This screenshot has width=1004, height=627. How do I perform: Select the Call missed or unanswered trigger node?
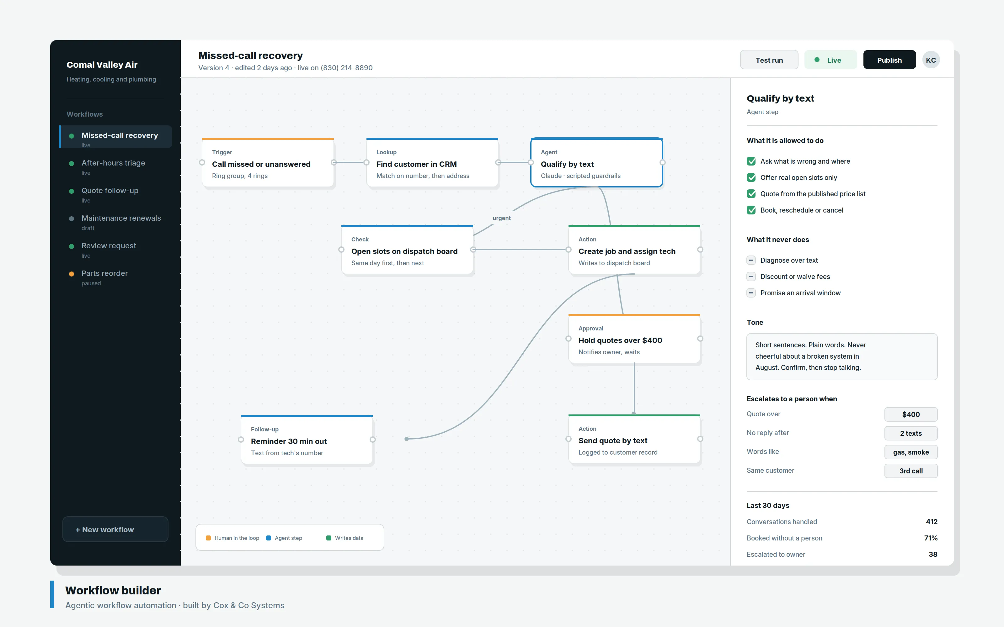pyautogui.click(x=268, y=163)
